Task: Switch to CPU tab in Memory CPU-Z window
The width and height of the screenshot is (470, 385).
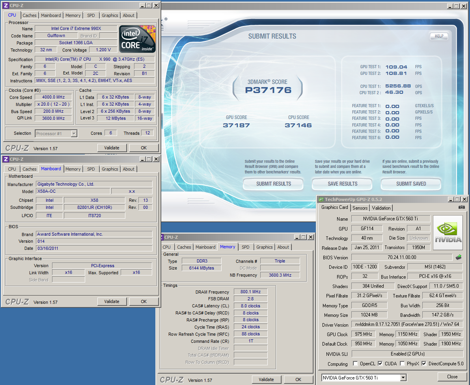Action: (x=167, y=247)
